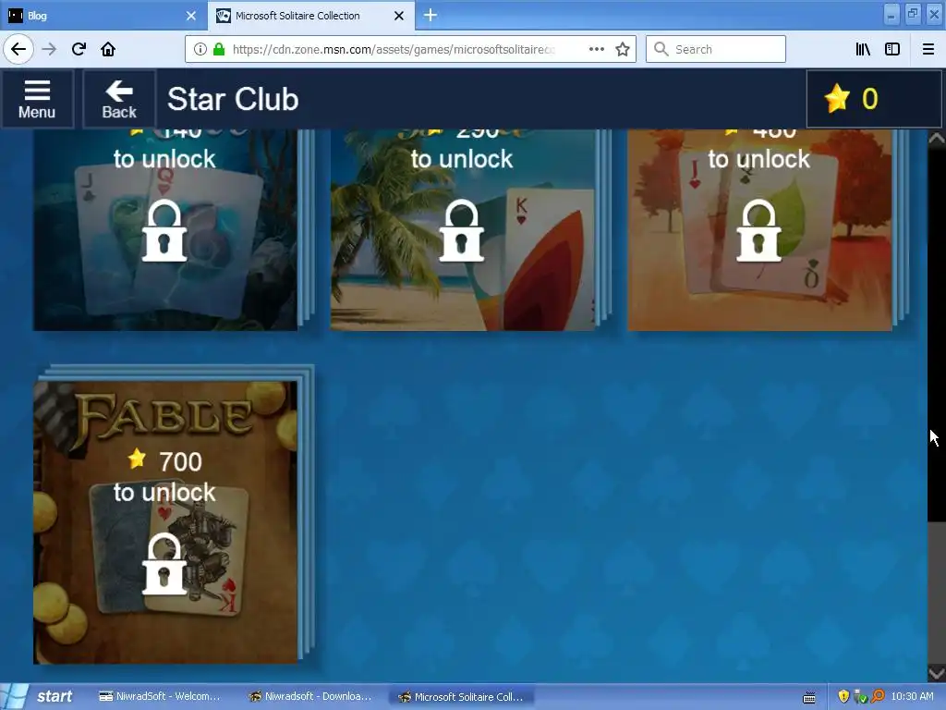The height and width of the screenshot is (710, 946).
Task: Click the star icon beside 700
Action: tap(137, 459)
